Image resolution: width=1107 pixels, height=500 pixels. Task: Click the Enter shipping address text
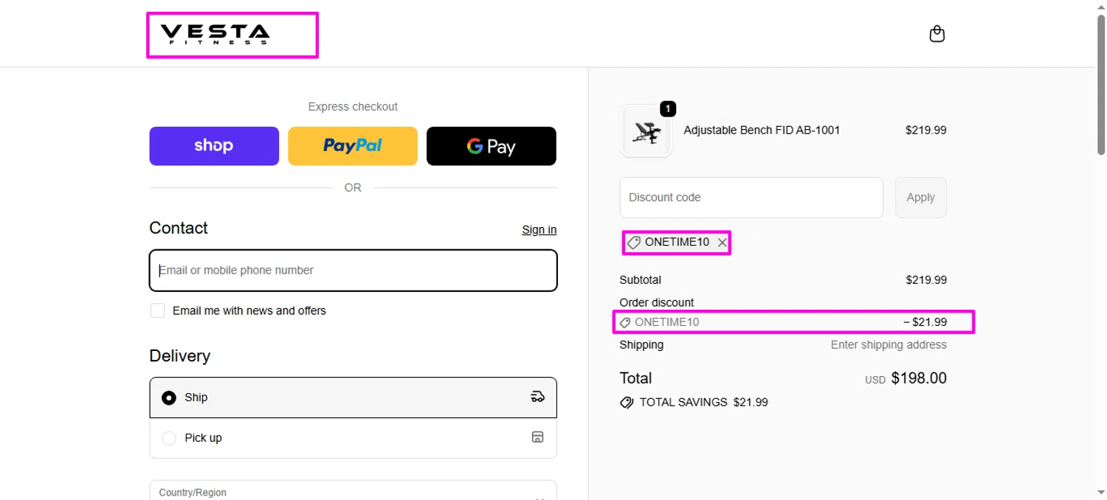pyautogui.click(x=889, y=344)
